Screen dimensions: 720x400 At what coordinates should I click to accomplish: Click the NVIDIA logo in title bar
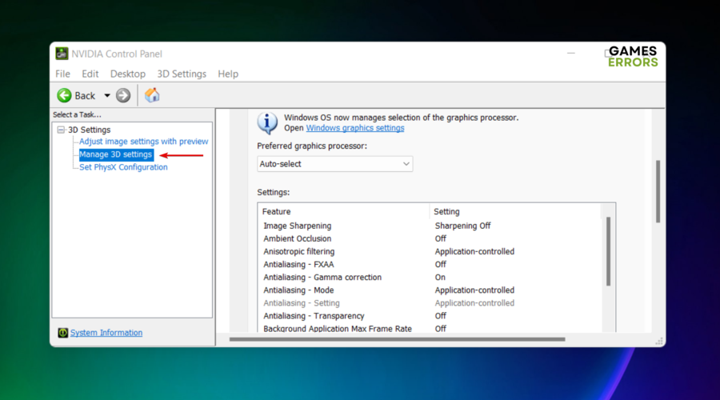point(62,54)
